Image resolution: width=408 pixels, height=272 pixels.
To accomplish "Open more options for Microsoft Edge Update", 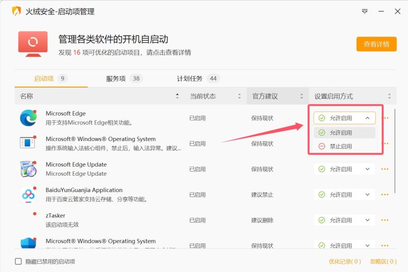I will (x=385, y=169).
